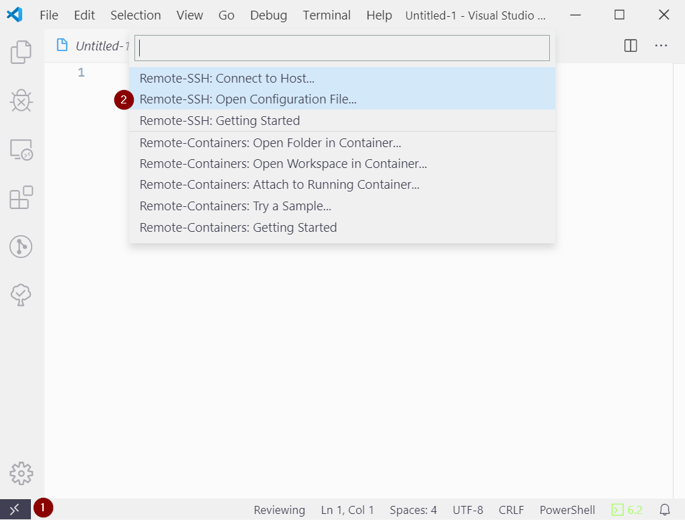The width and height of the screenshot is (685, 520).
Task: Maximize the Visual Studio Code window
Action: 620,15
